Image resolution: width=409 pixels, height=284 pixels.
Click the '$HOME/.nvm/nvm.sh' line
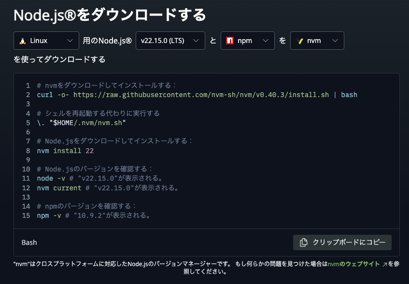pos(82,123)
